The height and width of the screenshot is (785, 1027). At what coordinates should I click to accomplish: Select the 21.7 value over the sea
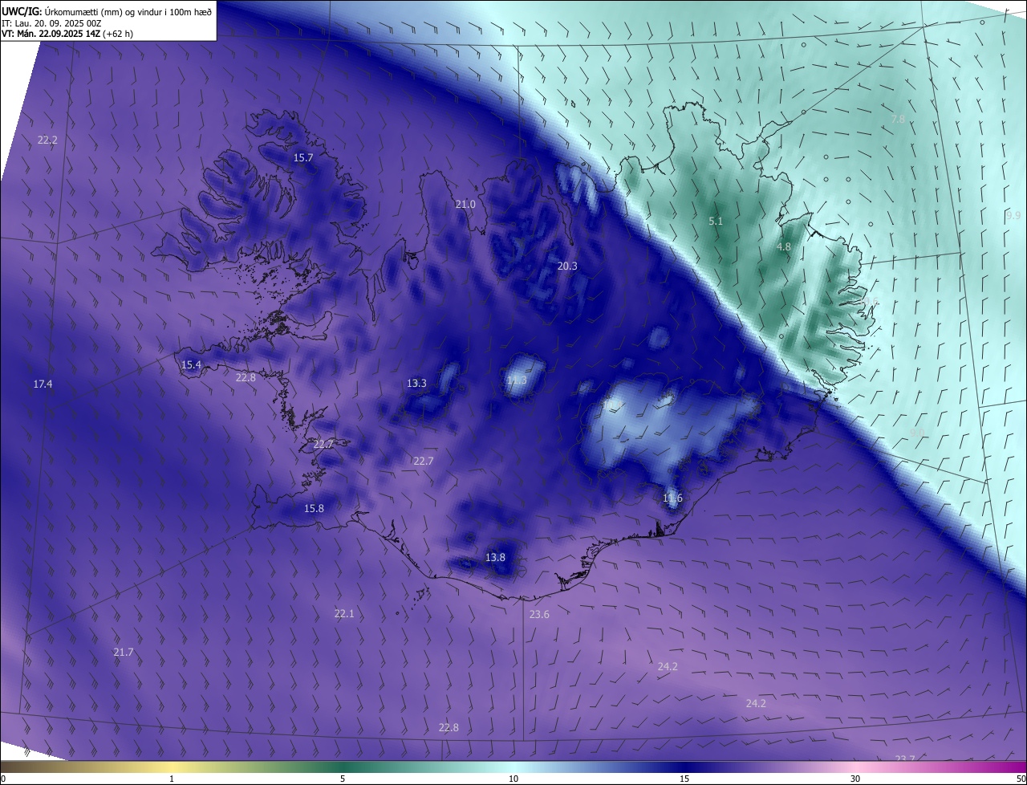coord(123,653)
